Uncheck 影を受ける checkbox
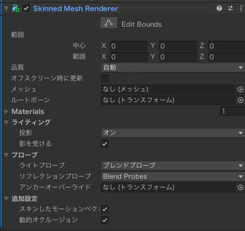Screen dimensions: 245x231 [105, 144]
